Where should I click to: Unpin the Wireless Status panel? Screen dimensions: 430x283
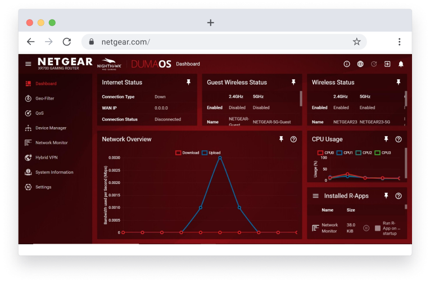tap(399, 82)
